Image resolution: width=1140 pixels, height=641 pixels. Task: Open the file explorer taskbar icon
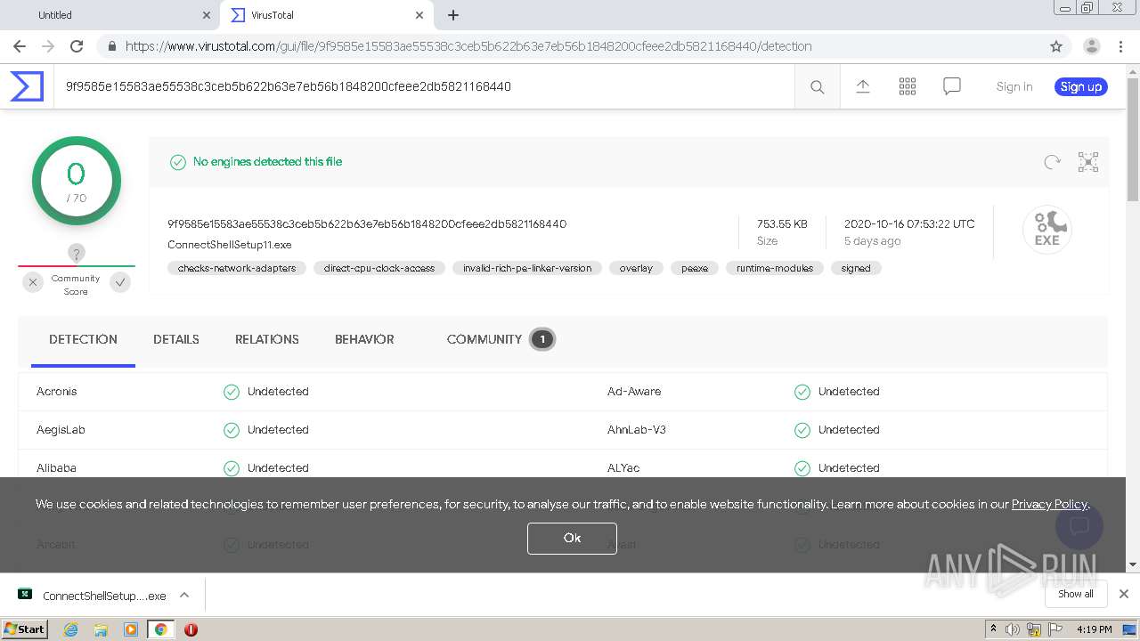101,629
